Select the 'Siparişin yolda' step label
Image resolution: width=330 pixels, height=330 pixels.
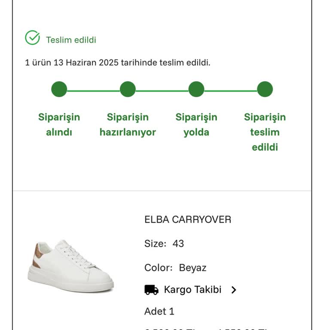pos(196,125)
